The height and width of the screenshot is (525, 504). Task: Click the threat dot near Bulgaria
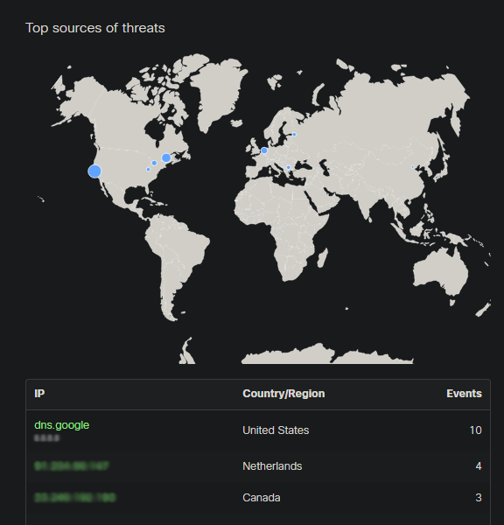pyautogui.click(x=289, y=167)
